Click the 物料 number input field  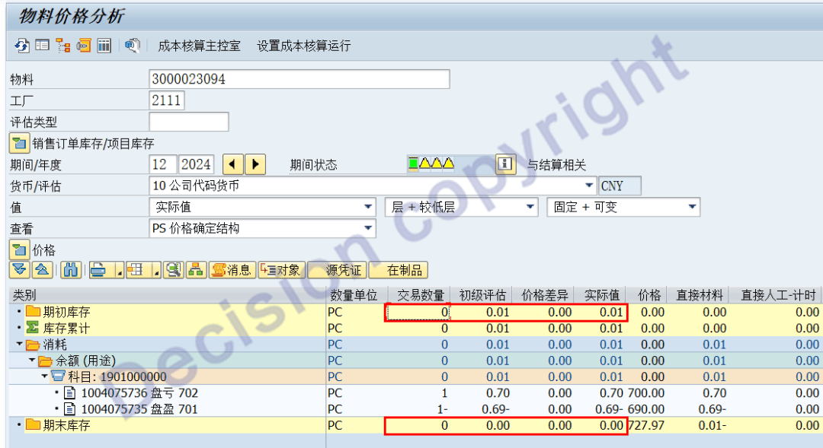point(299,79)
